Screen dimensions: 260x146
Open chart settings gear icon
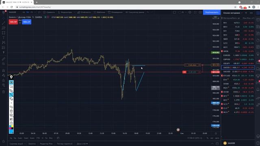[x=190, y=12]
